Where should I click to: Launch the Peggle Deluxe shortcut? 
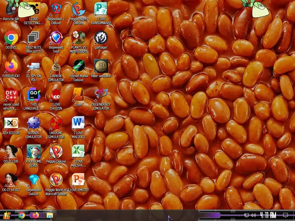point(56,154)
